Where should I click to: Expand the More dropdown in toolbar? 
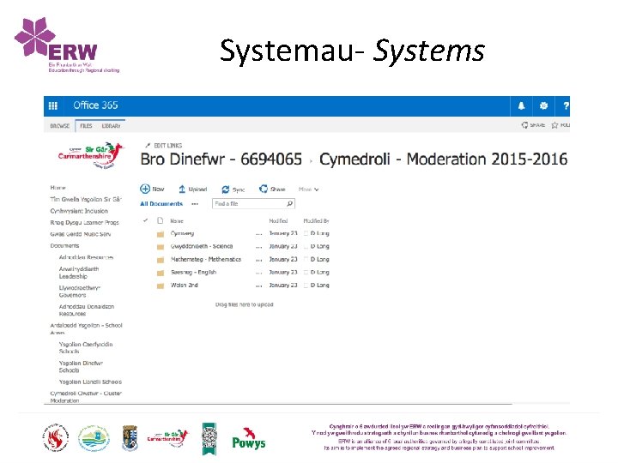coord(308,189)
